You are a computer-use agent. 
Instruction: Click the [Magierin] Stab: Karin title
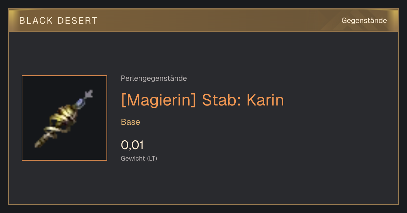(202, 100)
